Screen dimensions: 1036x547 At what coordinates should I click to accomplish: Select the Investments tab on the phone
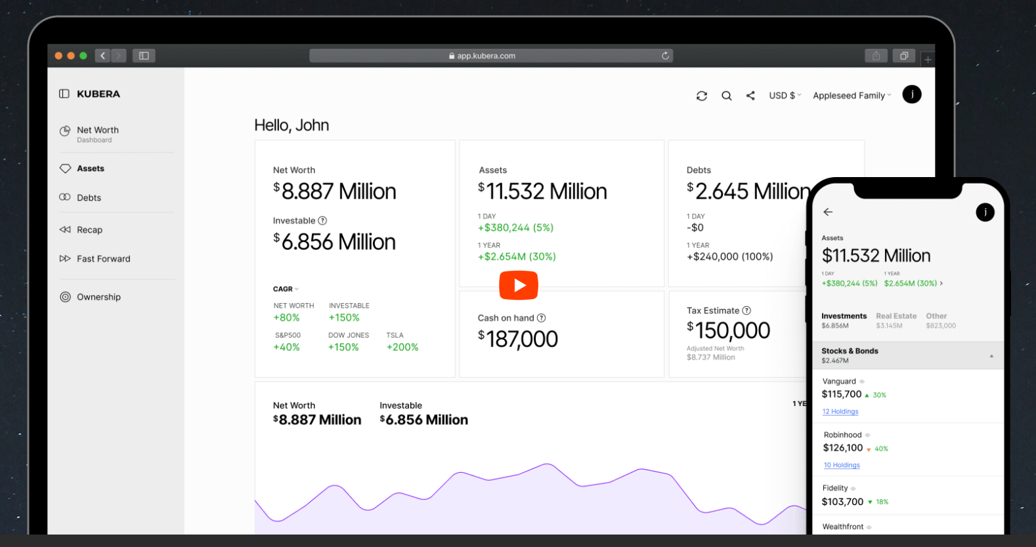[x=844, y=320]
